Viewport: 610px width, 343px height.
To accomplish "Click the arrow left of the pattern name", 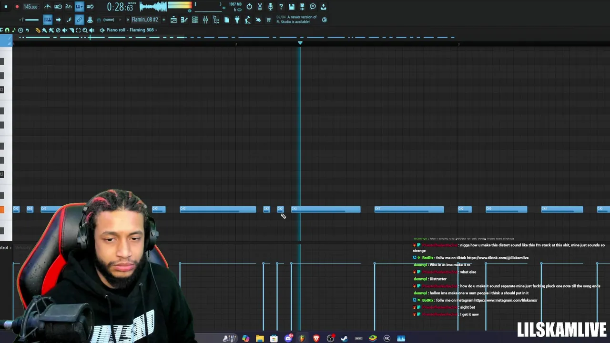I will 128,20.
